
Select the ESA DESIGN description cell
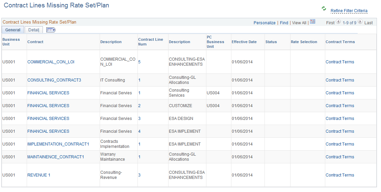[181, 119]
